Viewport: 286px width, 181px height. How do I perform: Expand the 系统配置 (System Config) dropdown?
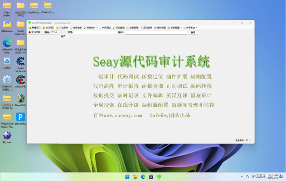(174, 28)
